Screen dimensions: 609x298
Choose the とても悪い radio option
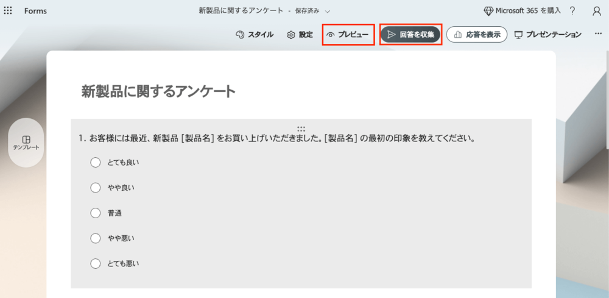click(x=95, y=264)
